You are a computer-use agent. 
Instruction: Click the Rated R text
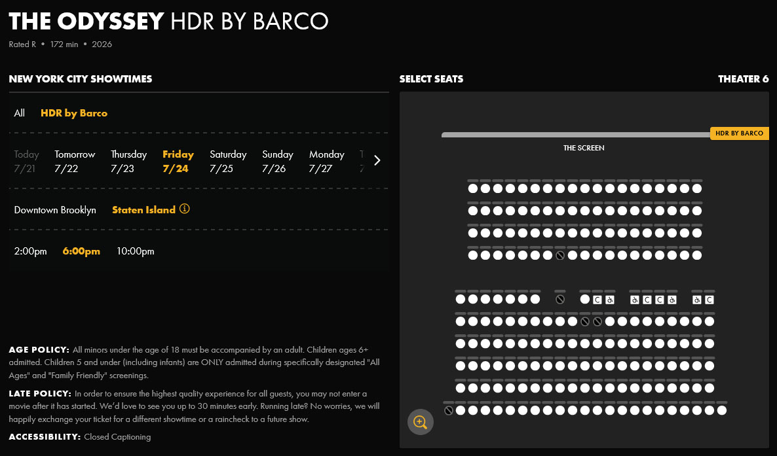tap(22, 44)
